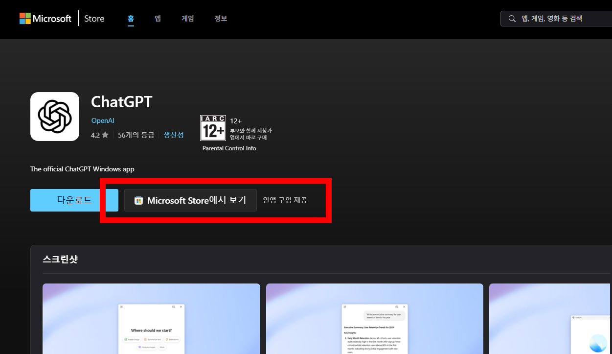The width and height of the screenshot is (612, 354).
Task: Open Parental Control Info link
Action: coord(229,148)
